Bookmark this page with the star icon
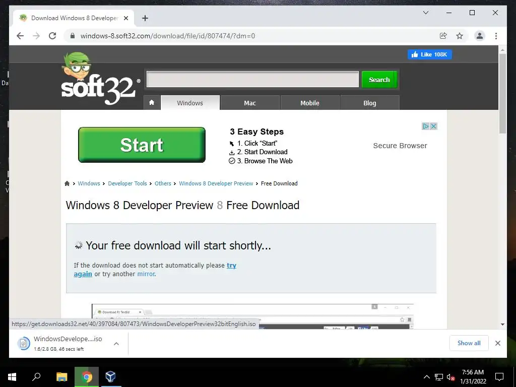Viewport: 516px width, 387px height. [460, 36]
